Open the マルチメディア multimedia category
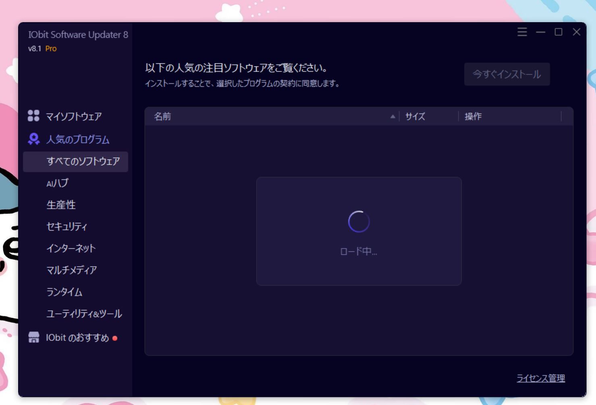 [72, 270]
